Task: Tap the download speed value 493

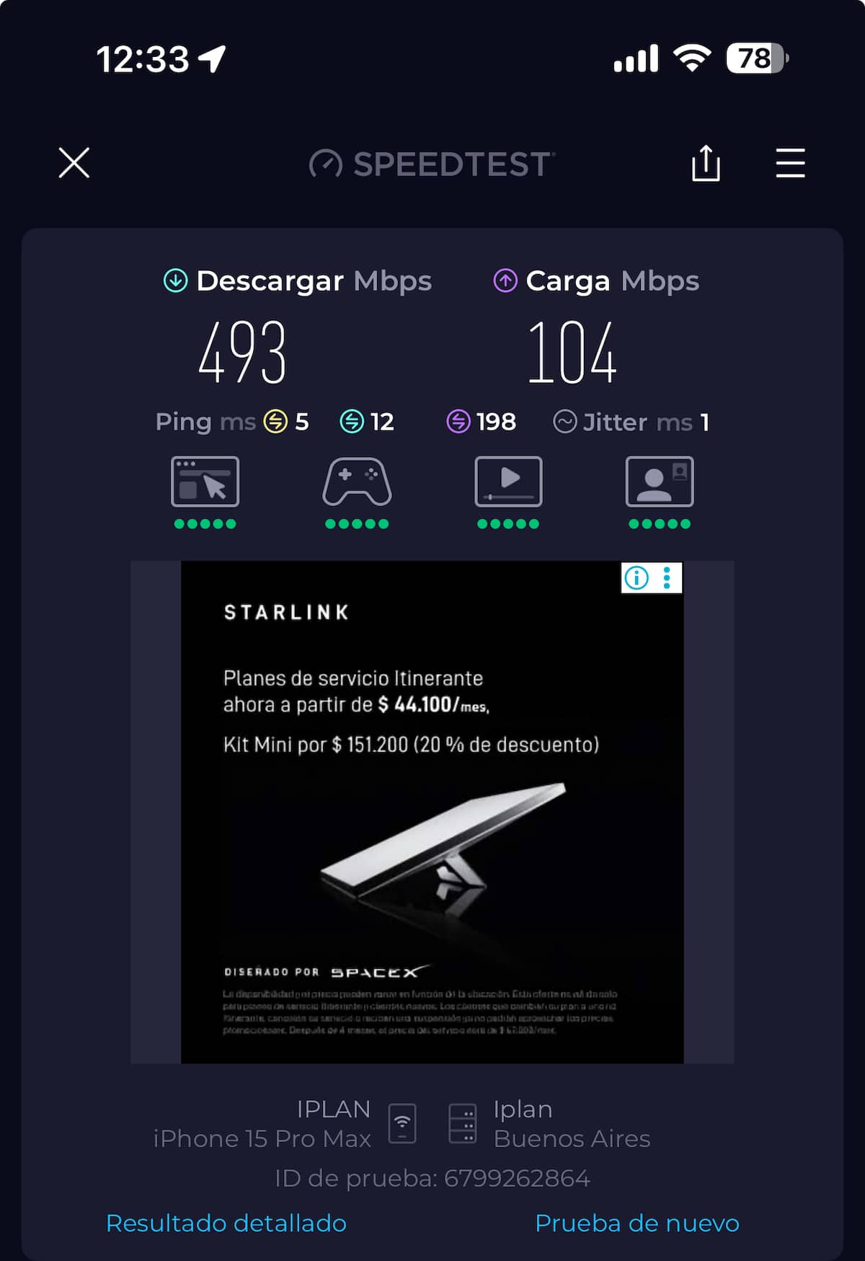Action: 243,353
